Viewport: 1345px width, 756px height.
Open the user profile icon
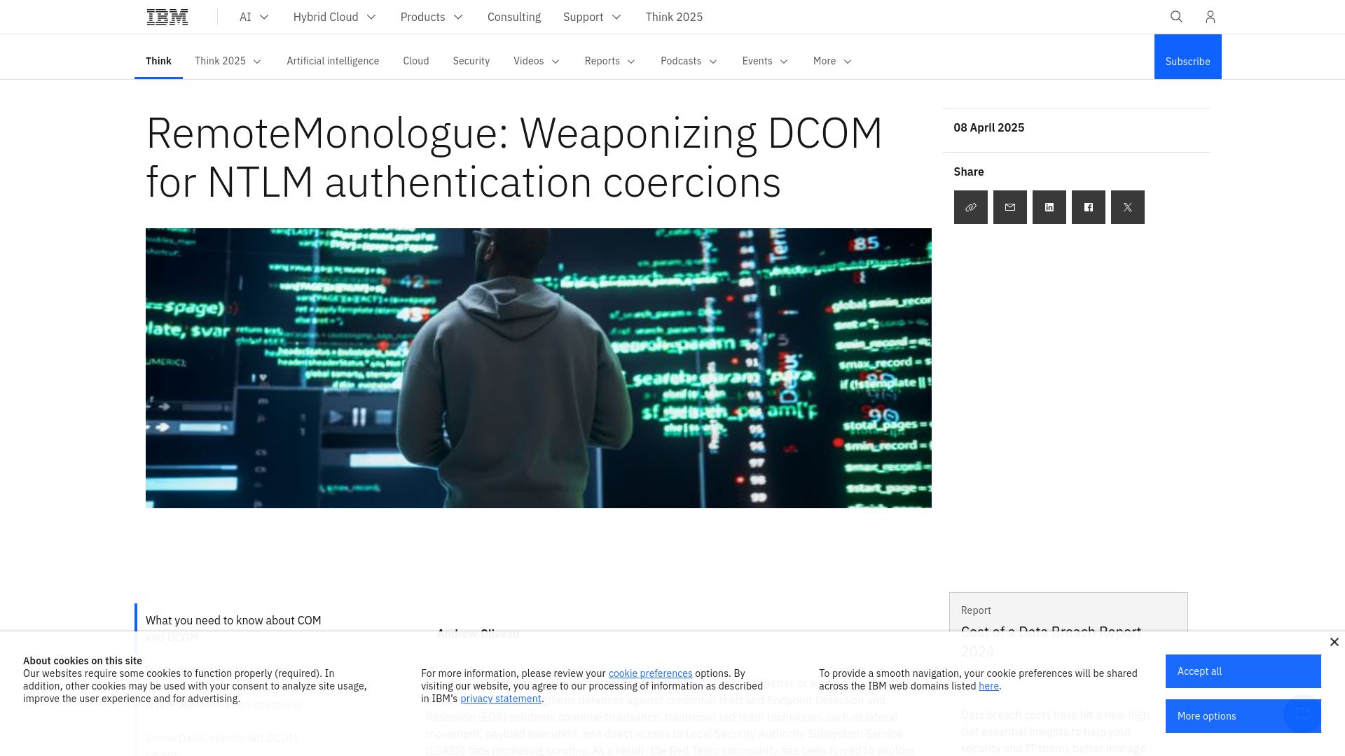click(x=1210, y=17)
